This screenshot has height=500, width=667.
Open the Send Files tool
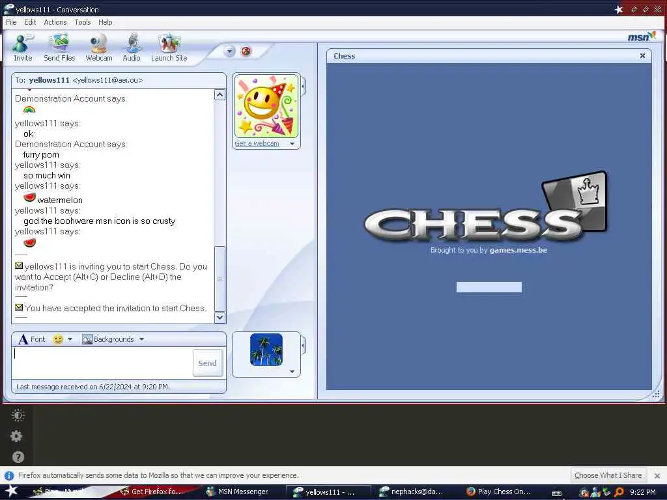pos(59,48)
